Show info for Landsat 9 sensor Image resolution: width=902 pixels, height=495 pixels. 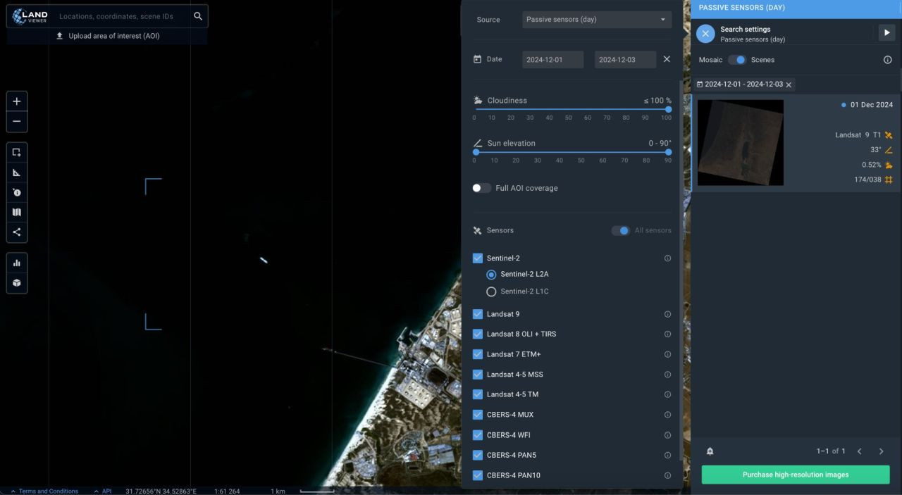pos(667,314)
